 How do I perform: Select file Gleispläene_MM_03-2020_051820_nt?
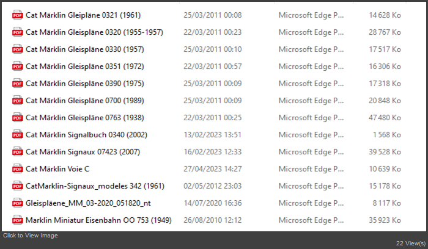click(88, 203)
